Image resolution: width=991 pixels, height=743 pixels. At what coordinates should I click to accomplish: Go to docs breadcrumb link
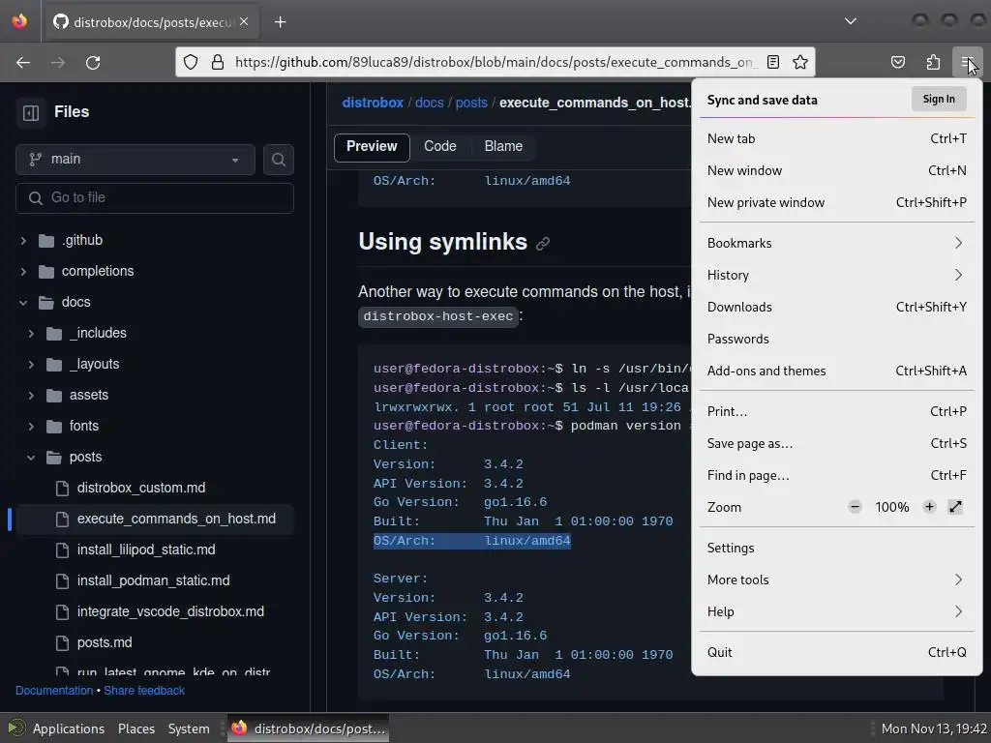pyautogui.click(x=429, y=103)
